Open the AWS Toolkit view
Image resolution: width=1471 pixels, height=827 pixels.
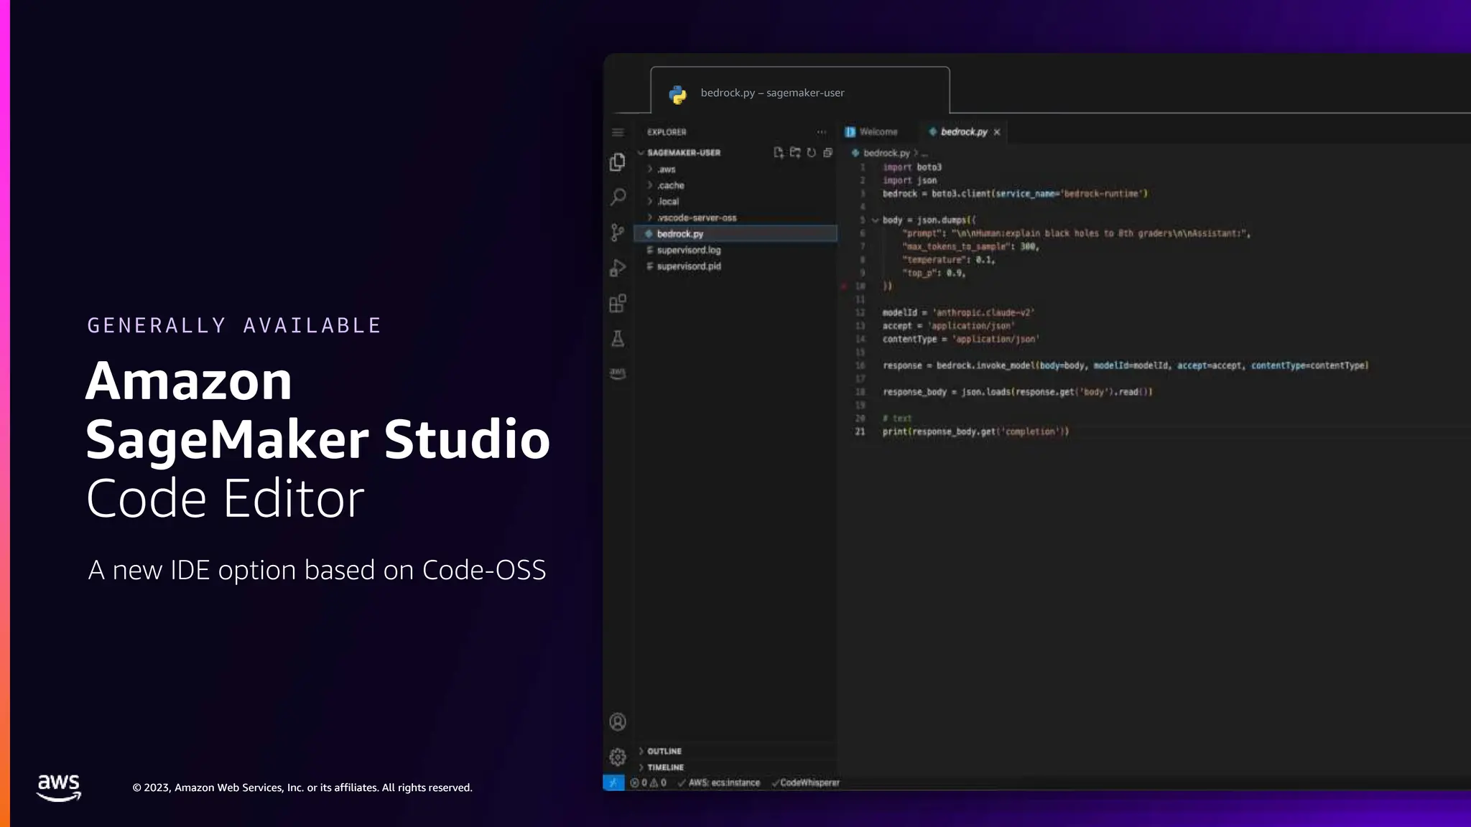click(618, 373)
